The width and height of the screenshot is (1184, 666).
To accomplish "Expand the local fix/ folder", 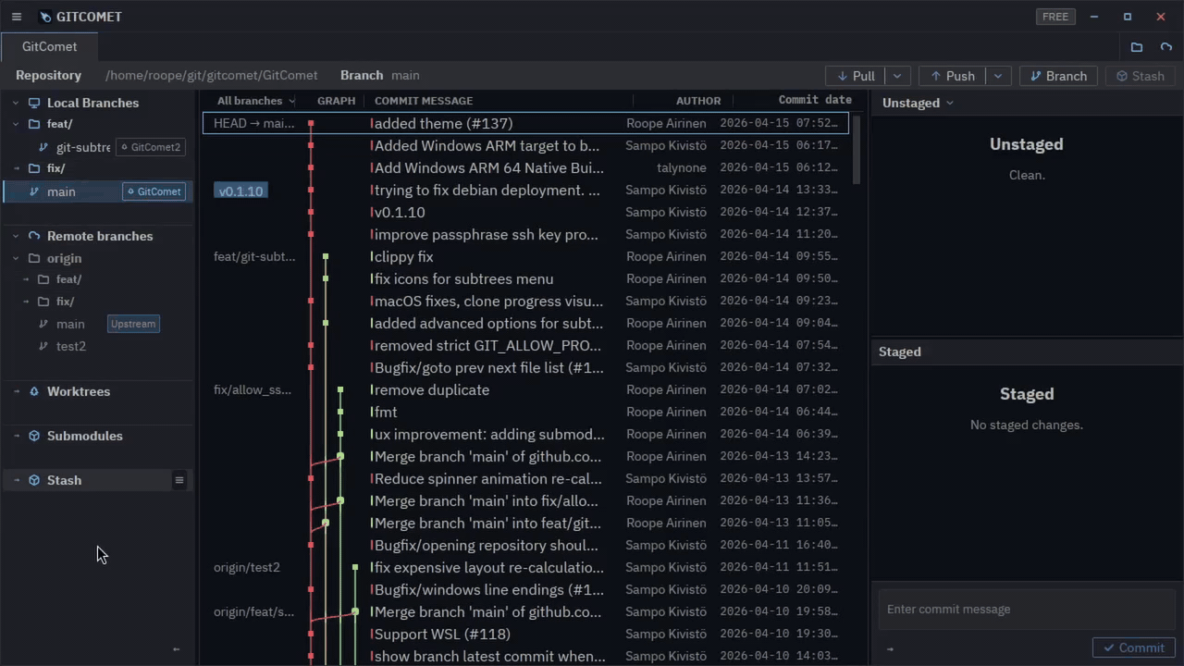I will (x=16, y=168).
